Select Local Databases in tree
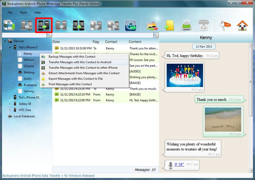 (x=24, y=116)
